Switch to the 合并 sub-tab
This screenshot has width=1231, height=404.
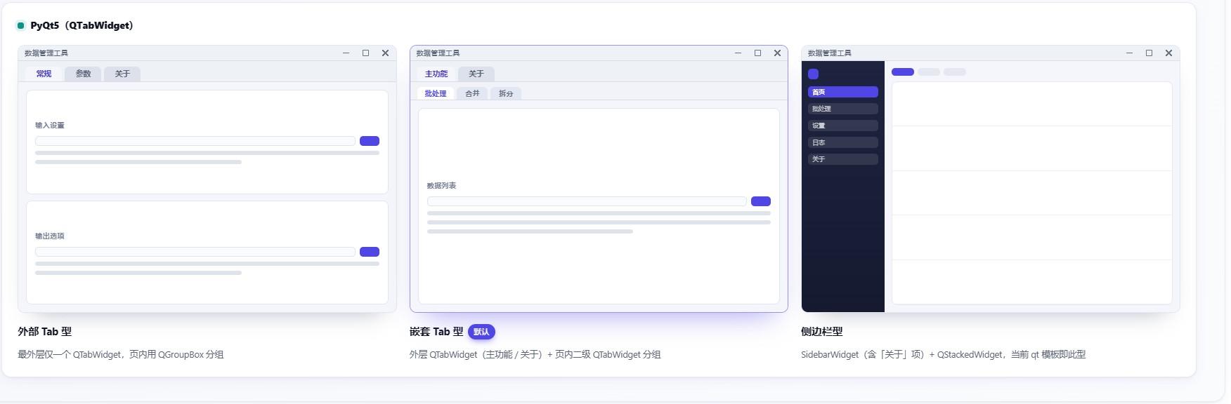(472, 93)
